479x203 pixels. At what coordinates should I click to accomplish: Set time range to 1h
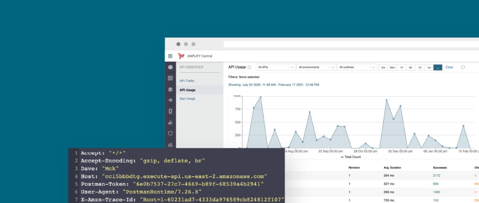pyautogui.click(x=402, y=67)
